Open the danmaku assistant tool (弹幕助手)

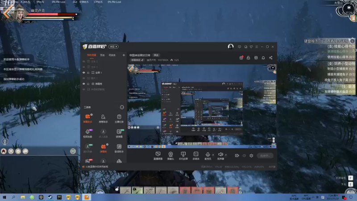87,118
